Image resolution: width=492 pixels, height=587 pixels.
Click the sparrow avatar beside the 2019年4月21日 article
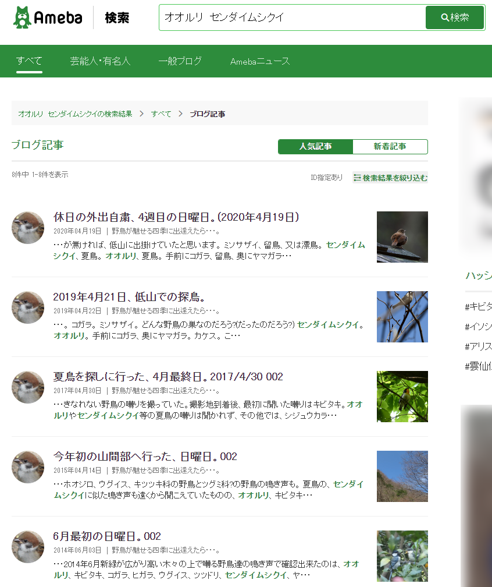coord(28,307)
